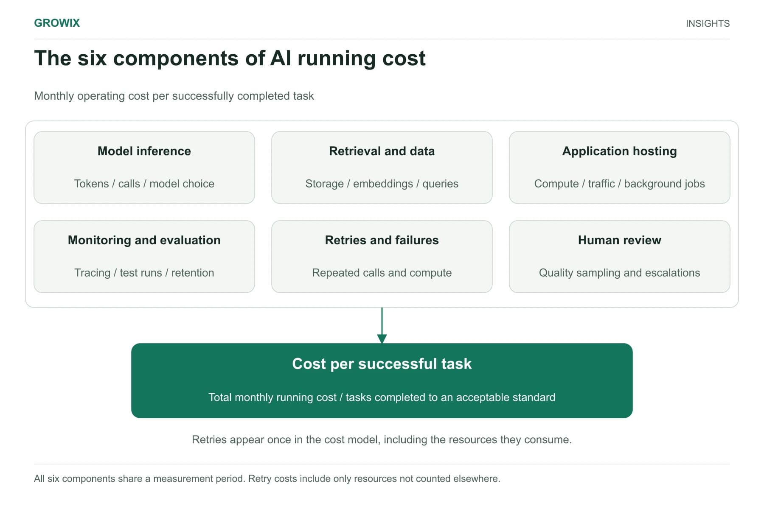Click the subtitle 'Monthly operating cost per successfully completed task'
The image size is (764, 509).
tap(174, 96)
